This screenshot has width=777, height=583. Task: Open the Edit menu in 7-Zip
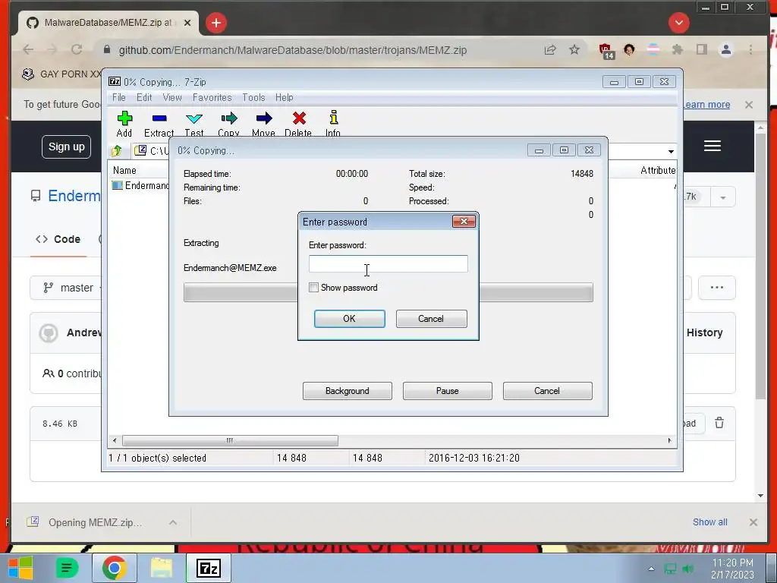(144, 98)
